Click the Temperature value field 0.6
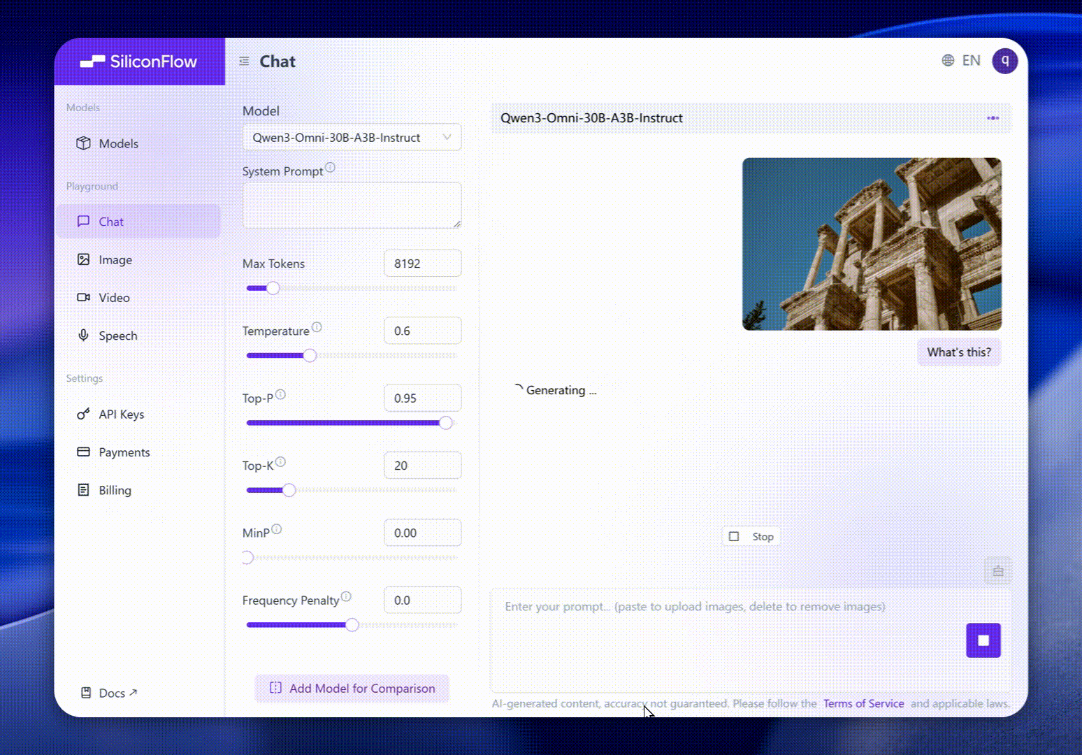The height and width of the screenshot is (755, 1082). (x=422, y=331)
